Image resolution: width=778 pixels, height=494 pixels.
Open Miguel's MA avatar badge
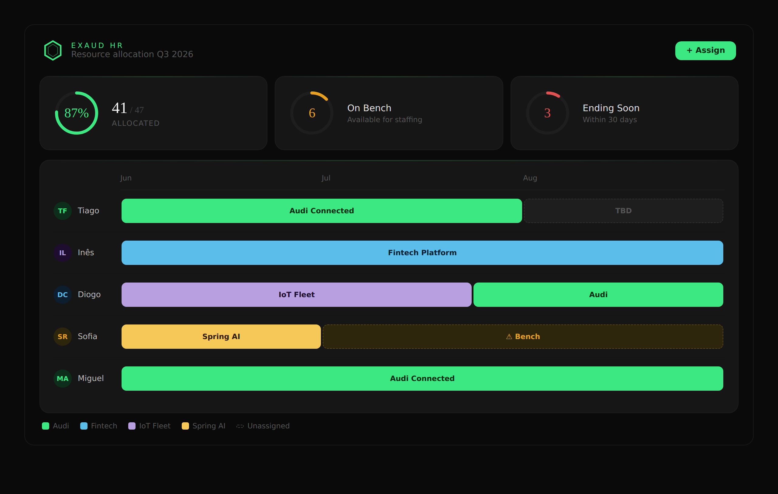(x=62, y=379)
